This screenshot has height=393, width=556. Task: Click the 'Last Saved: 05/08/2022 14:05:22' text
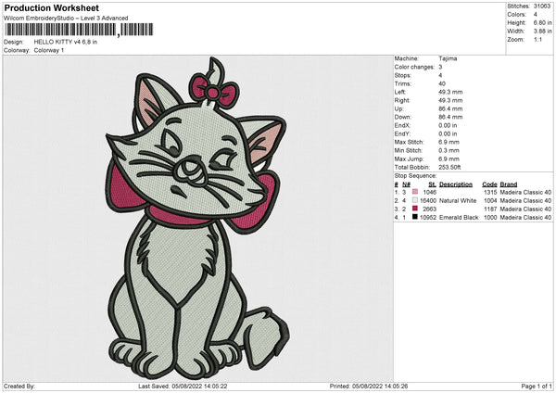coord(183,387)
